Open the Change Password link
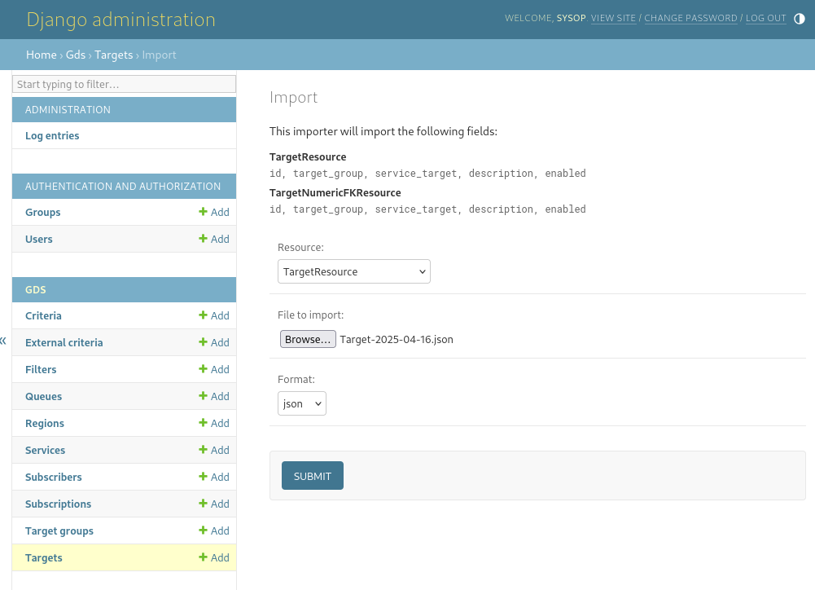Viewport: 815px width, 590px height. 690,18
